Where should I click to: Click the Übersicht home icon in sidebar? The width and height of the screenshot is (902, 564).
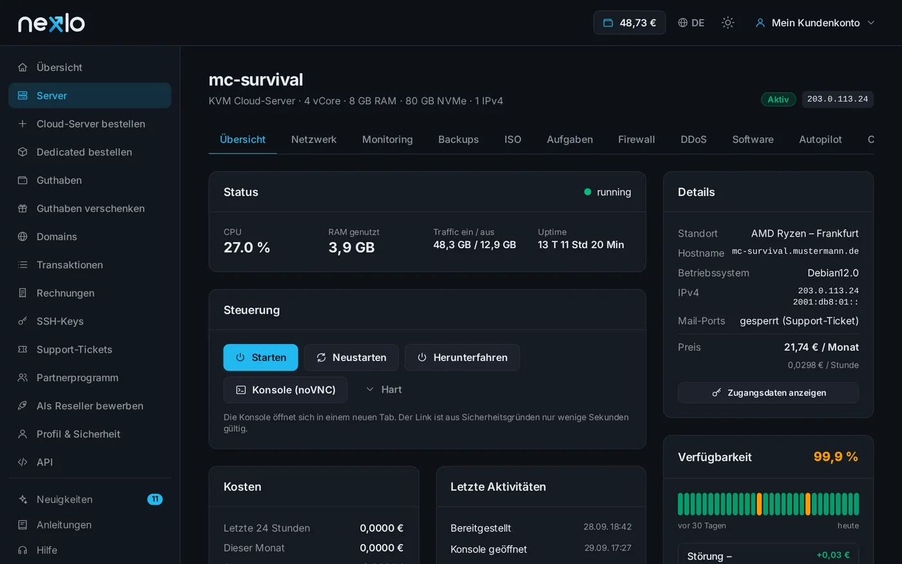click(x=23, y=67)
